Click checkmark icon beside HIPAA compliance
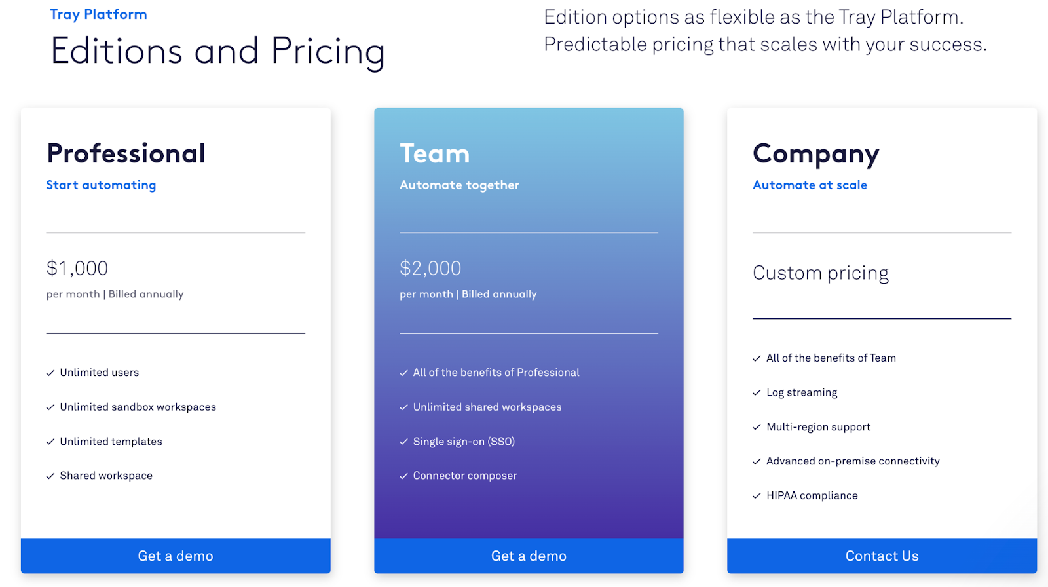 [757, 496]
